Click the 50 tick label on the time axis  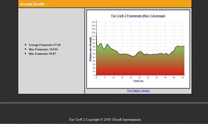183,78
